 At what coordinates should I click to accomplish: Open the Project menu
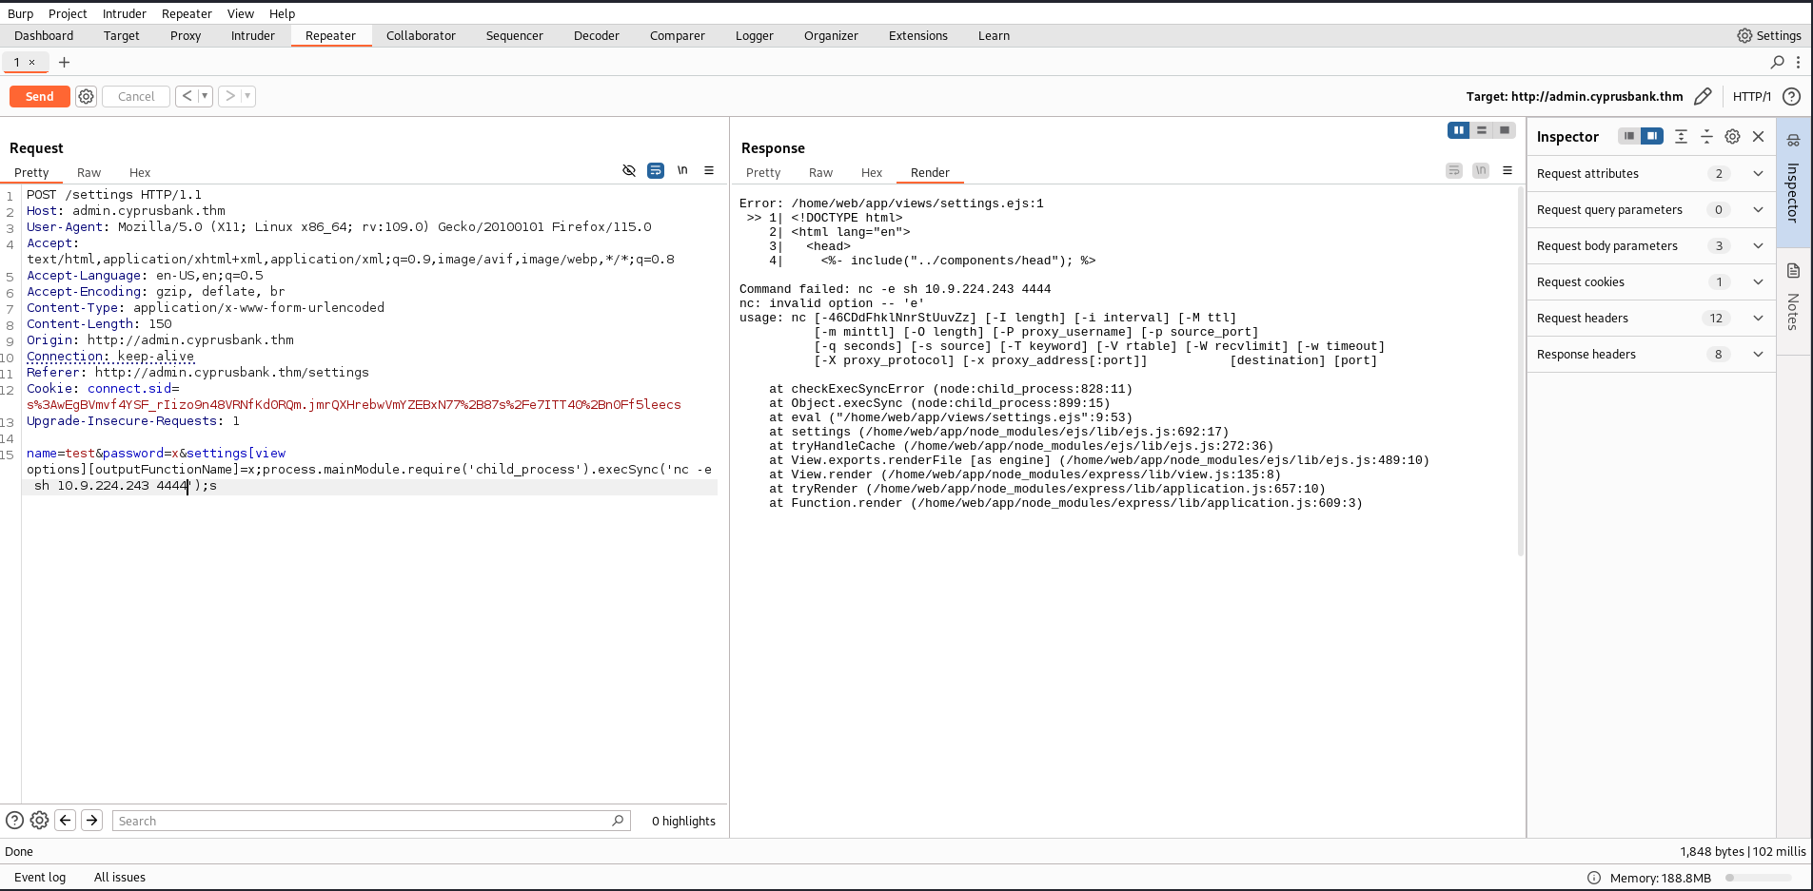[x=68, y=13]
